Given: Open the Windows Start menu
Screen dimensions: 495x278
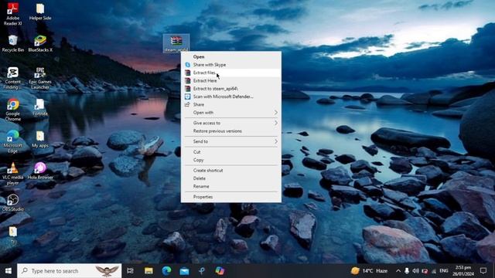Looking at the screenshot, I should 9,271.
